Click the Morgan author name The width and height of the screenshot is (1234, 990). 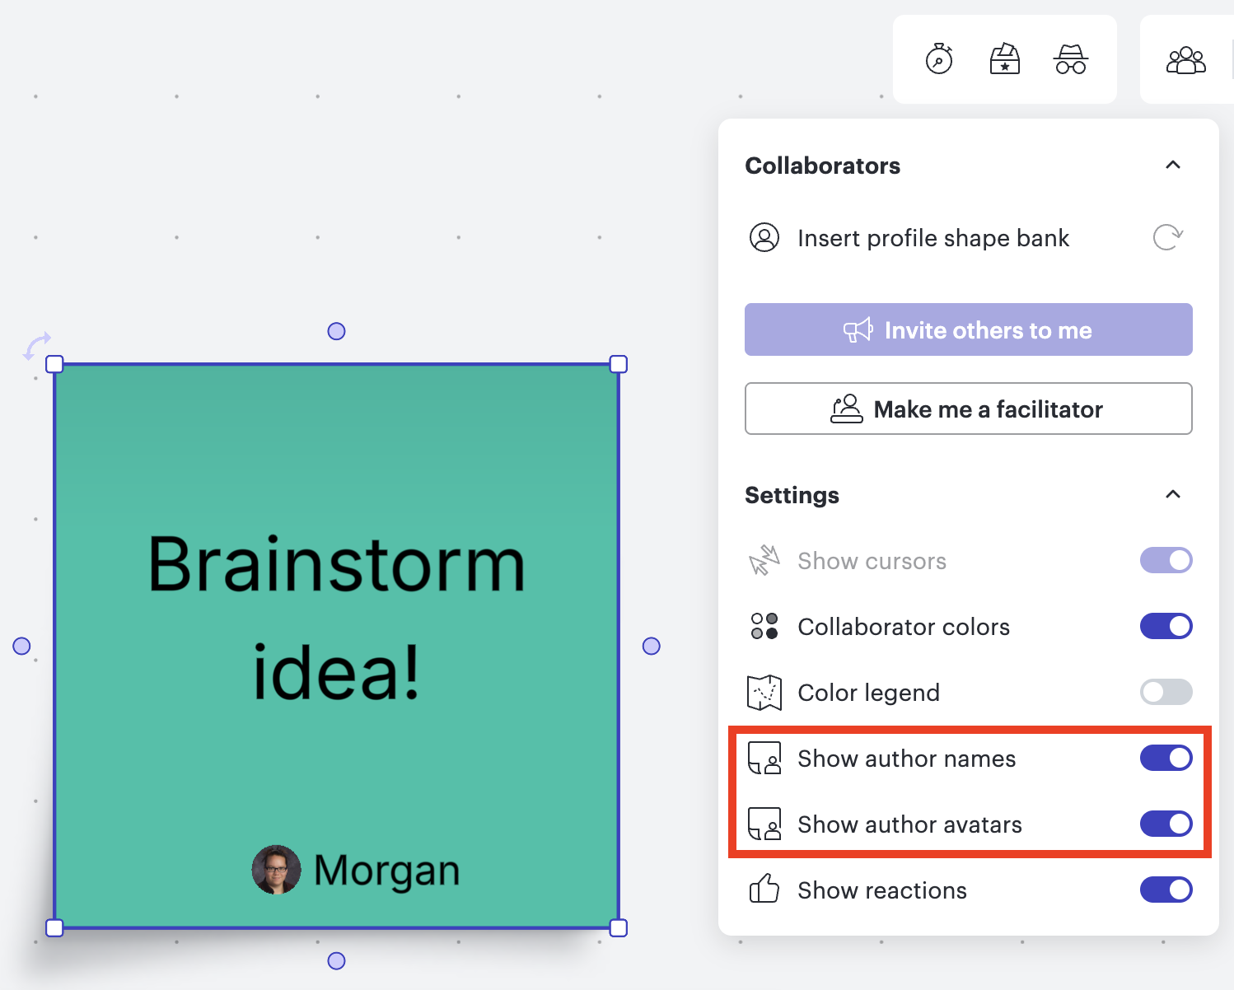pos(386,871)
